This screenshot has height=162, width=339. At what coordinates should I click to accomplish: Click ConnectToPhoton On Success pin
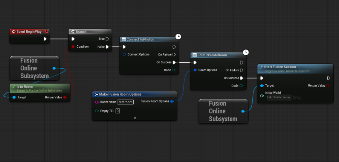(x=174, y=62)
